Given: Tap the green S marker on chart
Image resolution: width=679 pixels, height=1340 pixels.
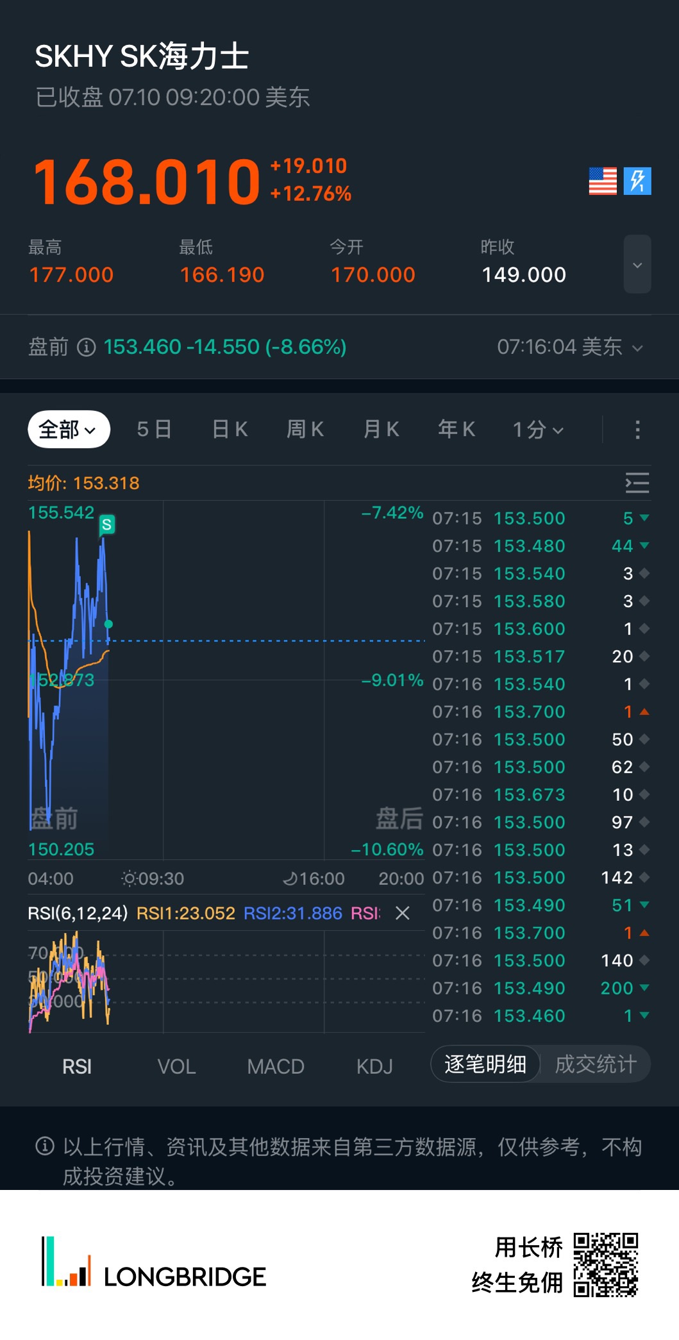Looking at the screenshot, I should pyautogui.click(x=107, y=524).
